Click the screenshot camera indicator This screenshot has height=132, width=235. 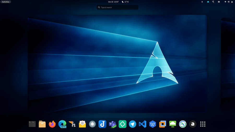[x=219, y=2]
